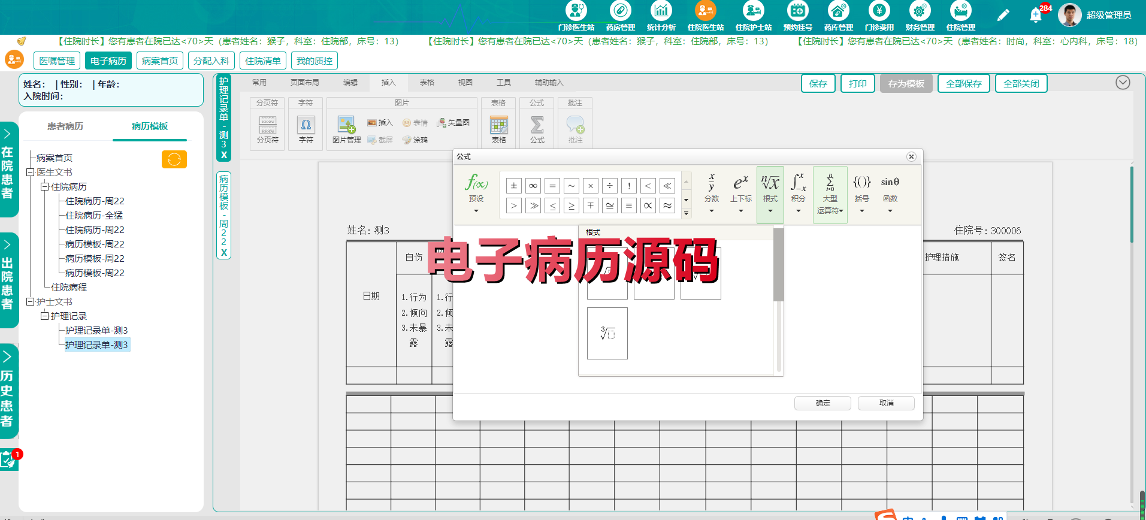The width and height of the screenshot is (1146, 520).
Task: Click the orange refresh button in tree panel
Action: (x=174, y=159)
